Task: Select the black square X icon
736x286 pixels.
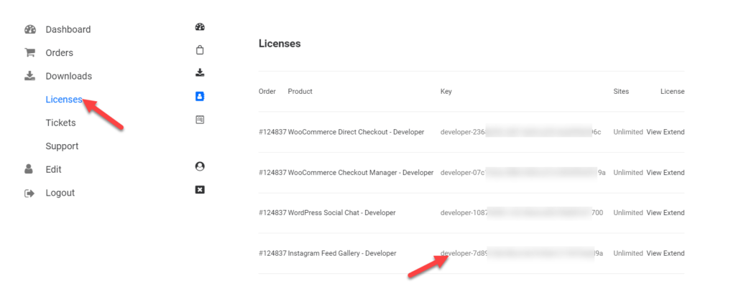Action: [200, 189]
